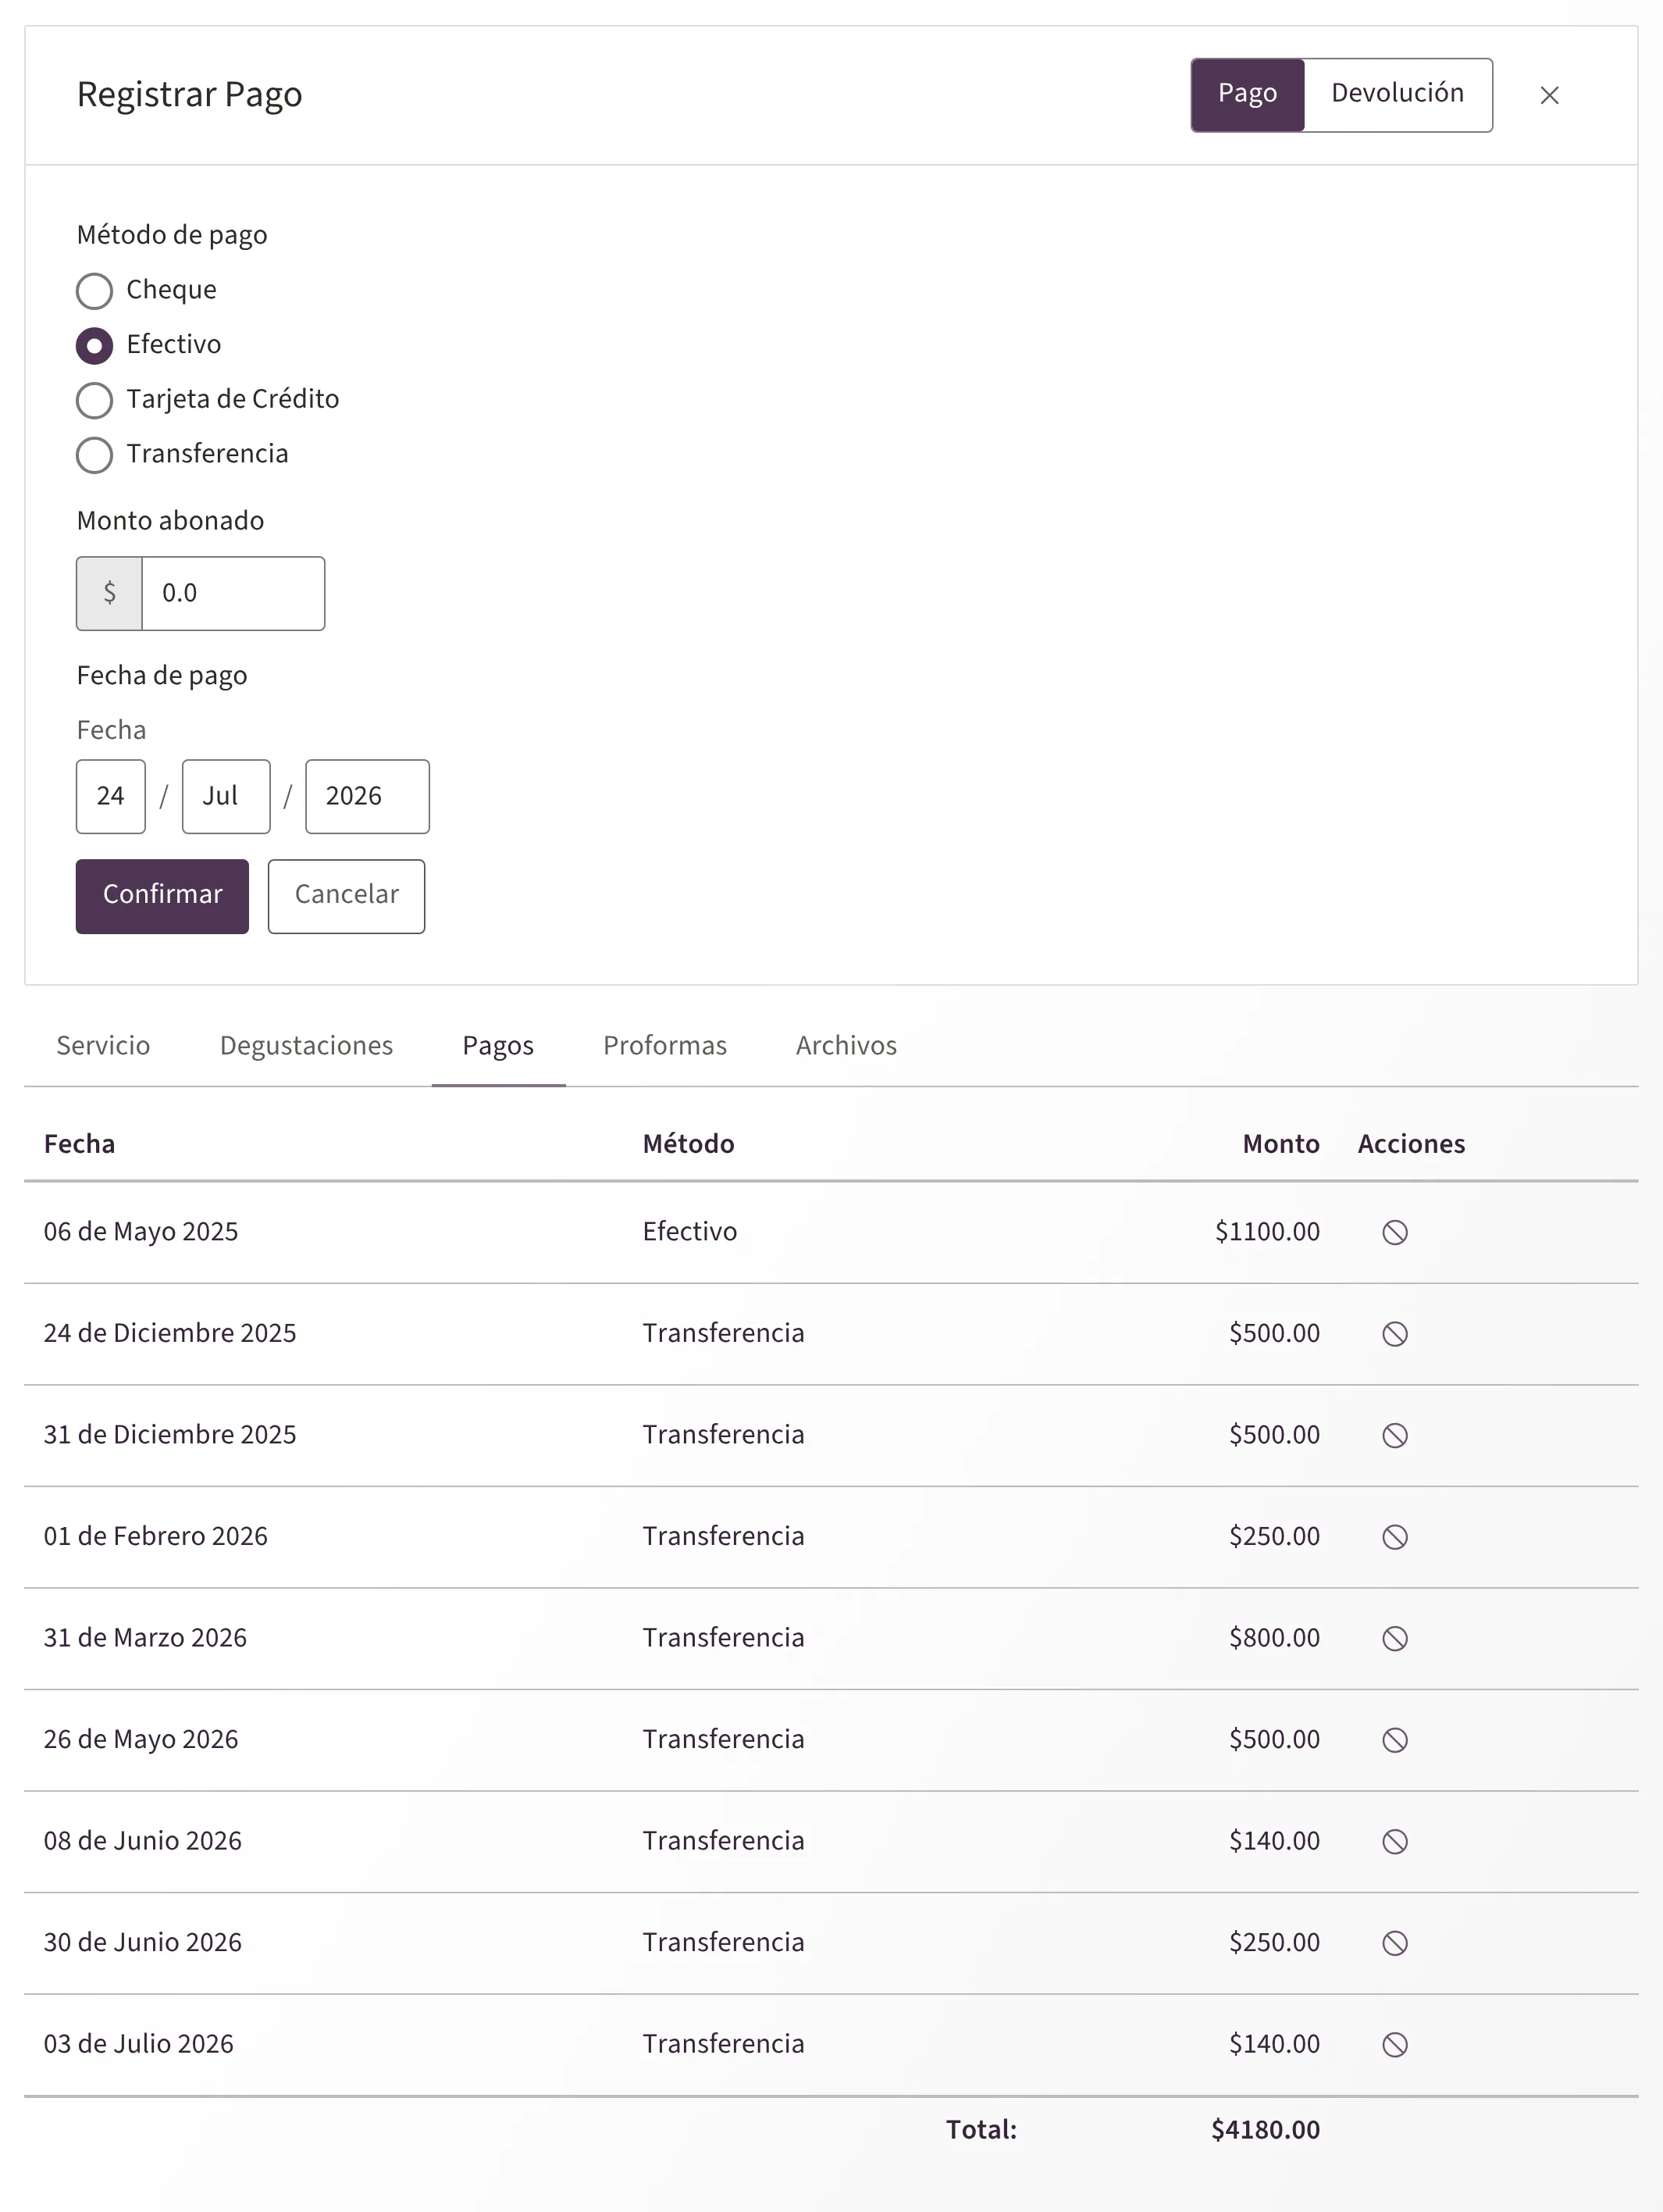
Task: Click the 08 de Junio 2026 date
Action: (143, 1840)
